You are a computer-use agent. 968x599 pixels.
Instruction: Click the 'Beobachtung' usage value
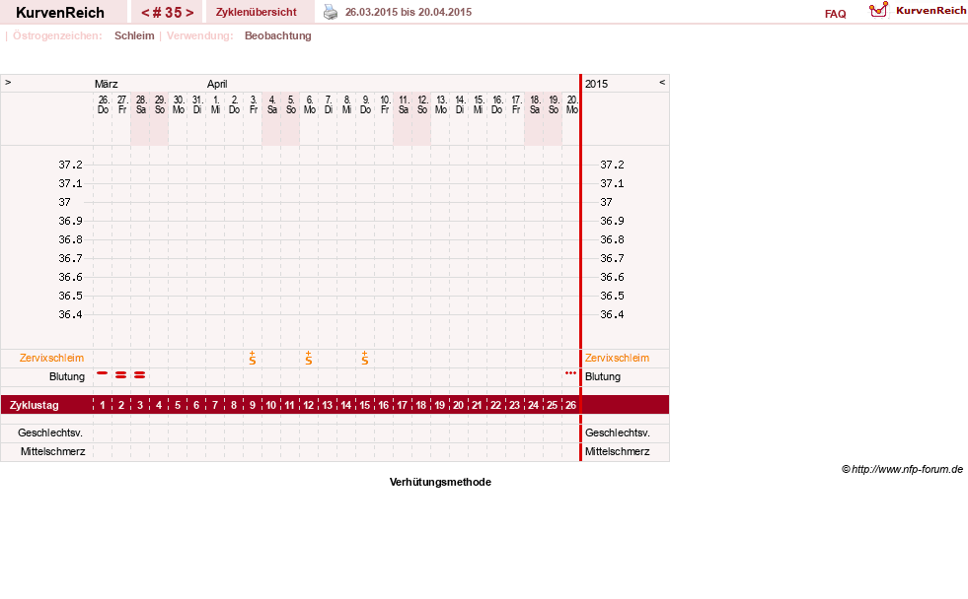[278, 35]
